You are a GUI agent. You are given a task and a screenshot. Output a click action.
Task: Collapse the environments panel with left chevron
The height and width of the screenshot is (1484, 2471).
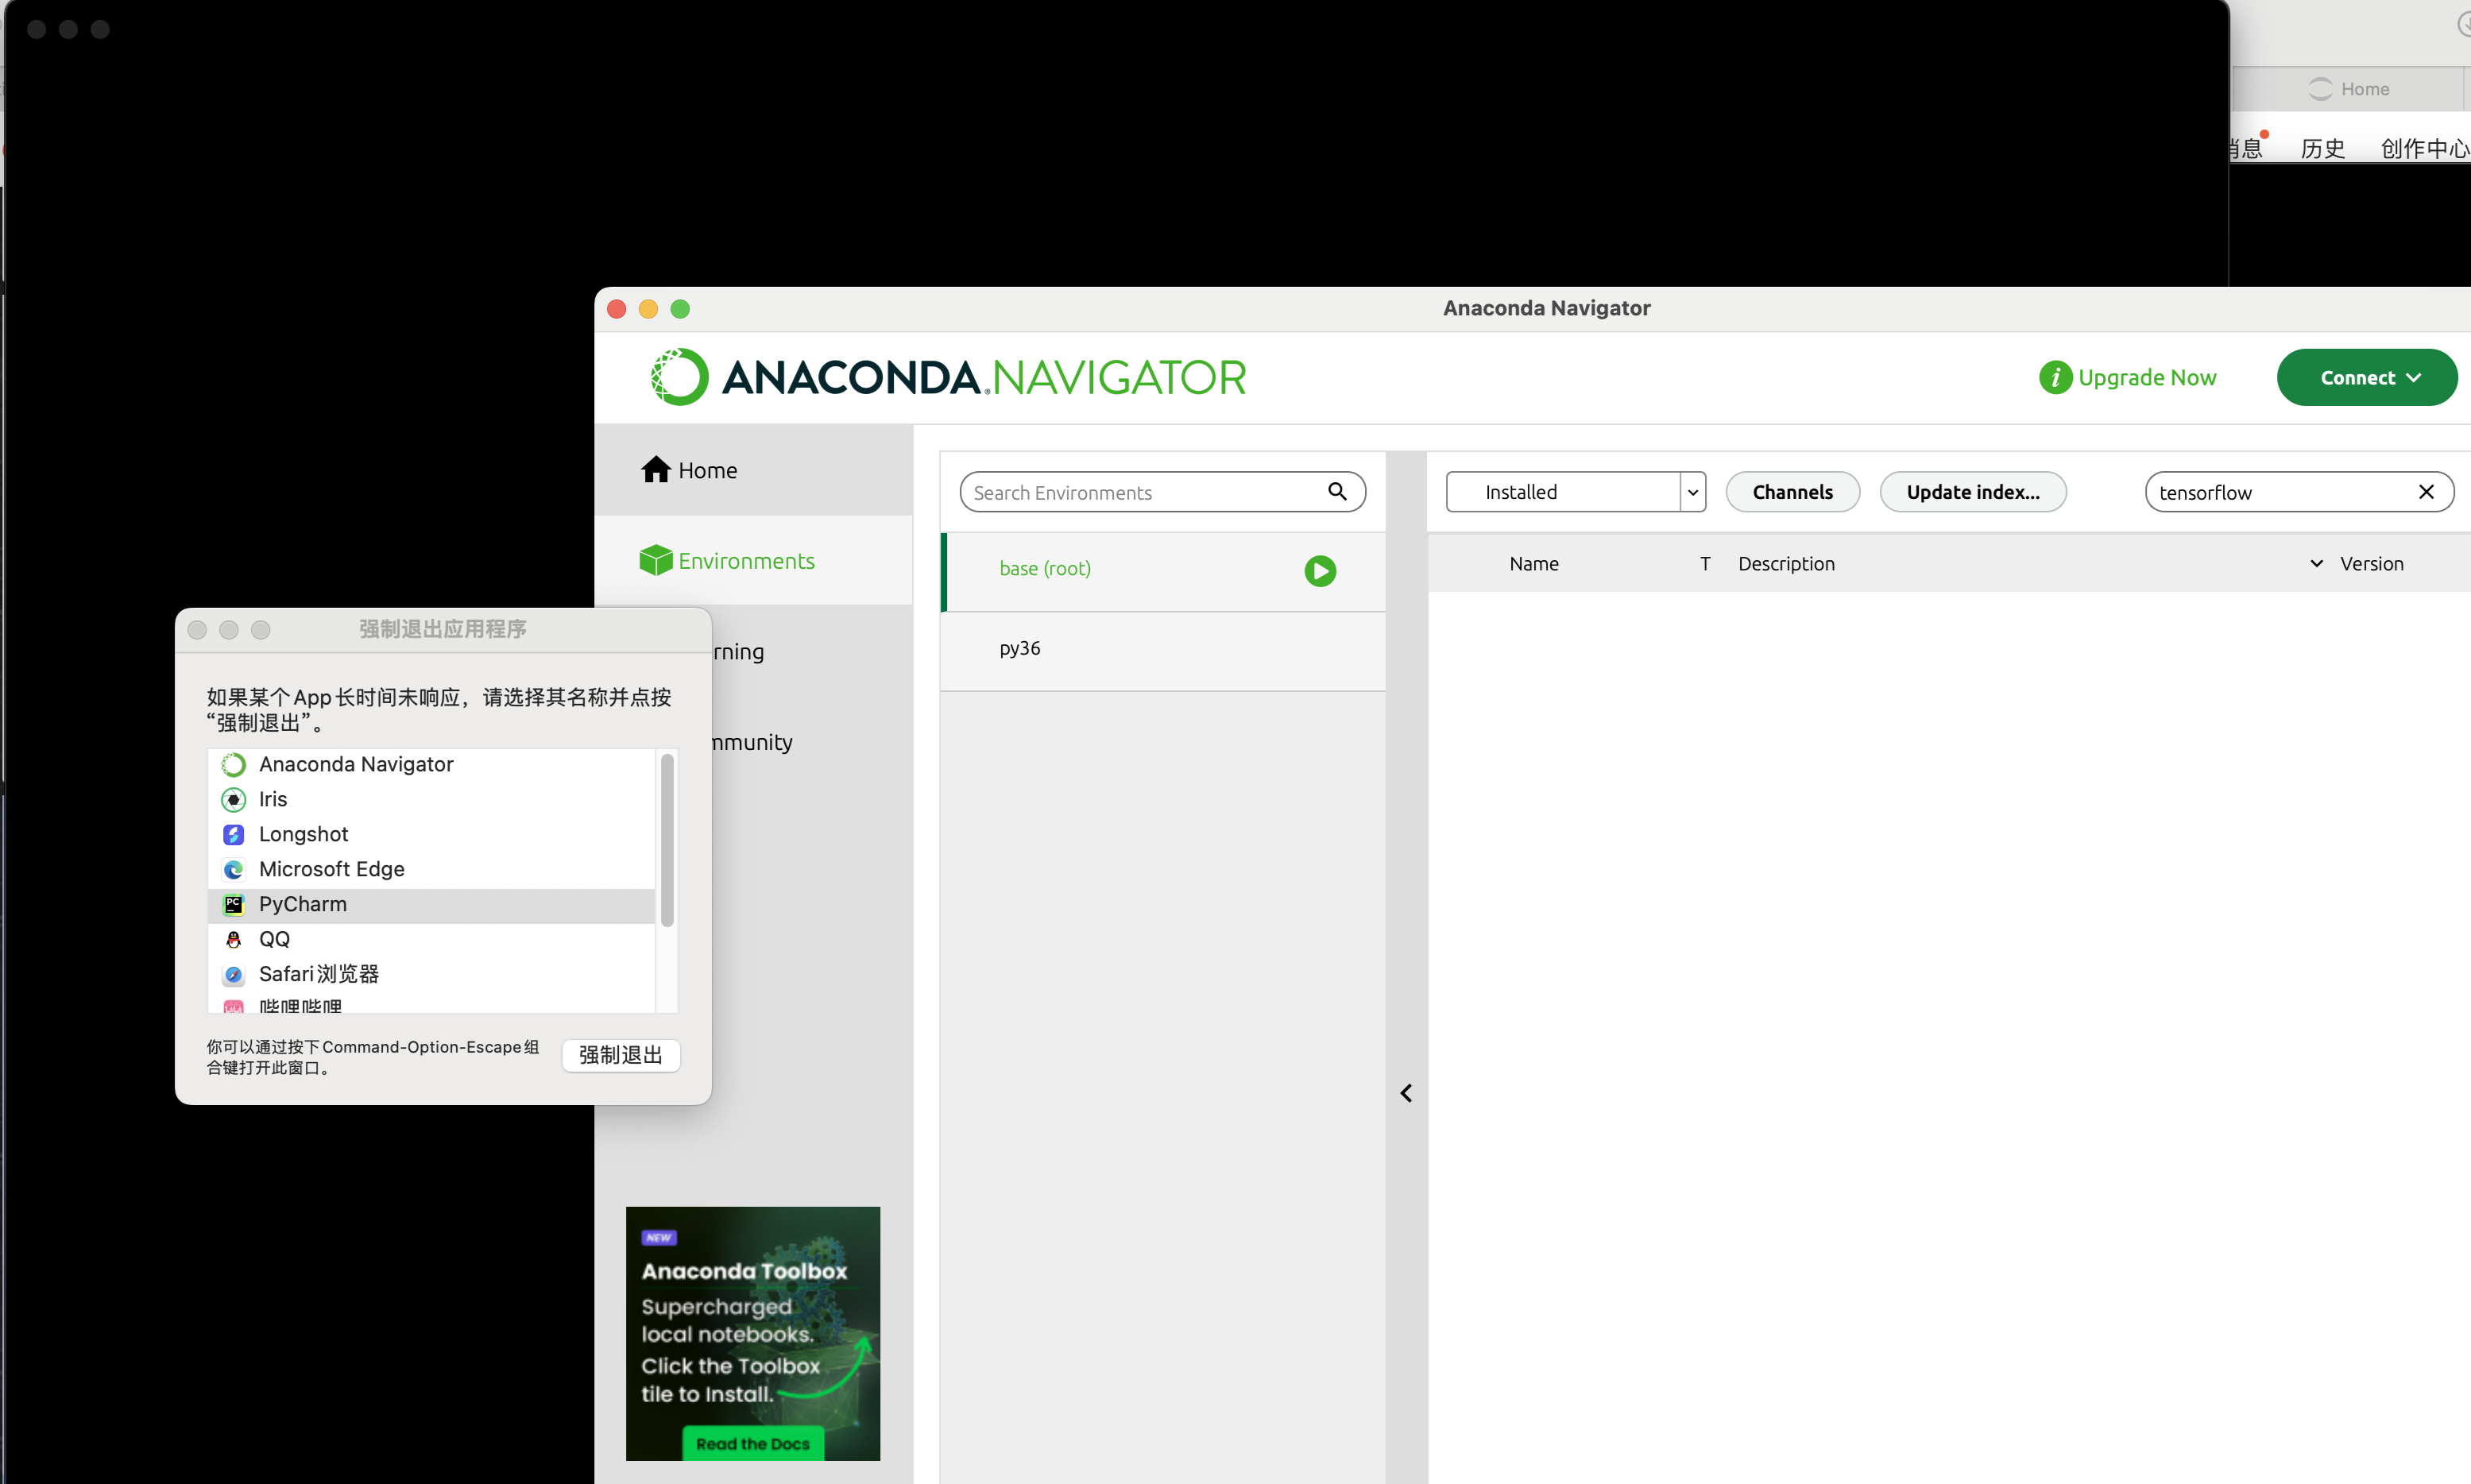[x=1406, y=1093]
